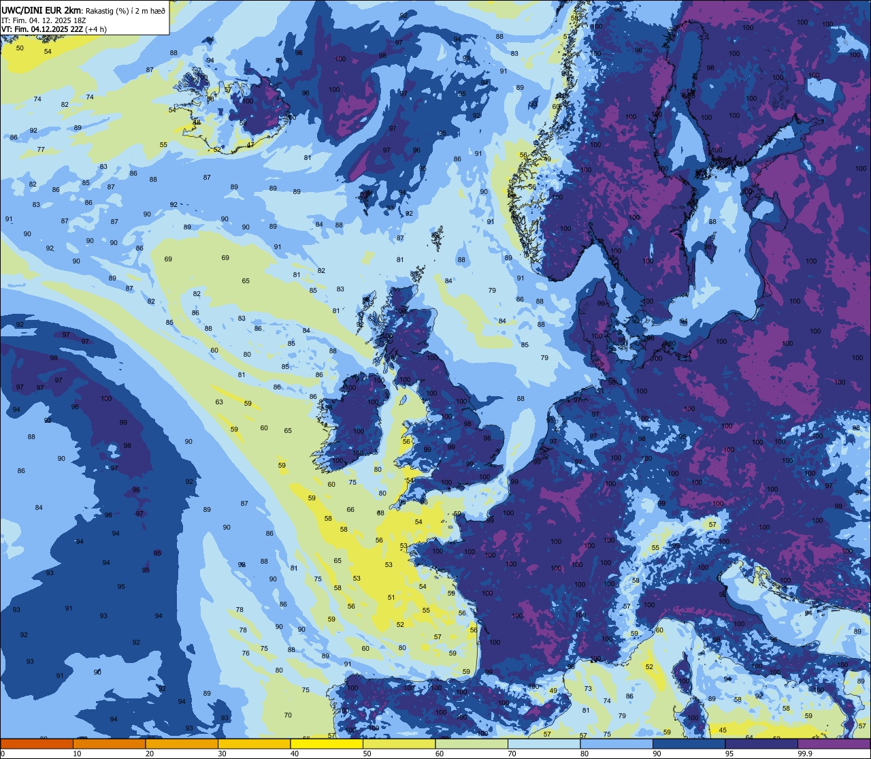Select the dark navy 95–99.9 legend swatch
This screenshot has width=871, height=759.
point(761,744)
